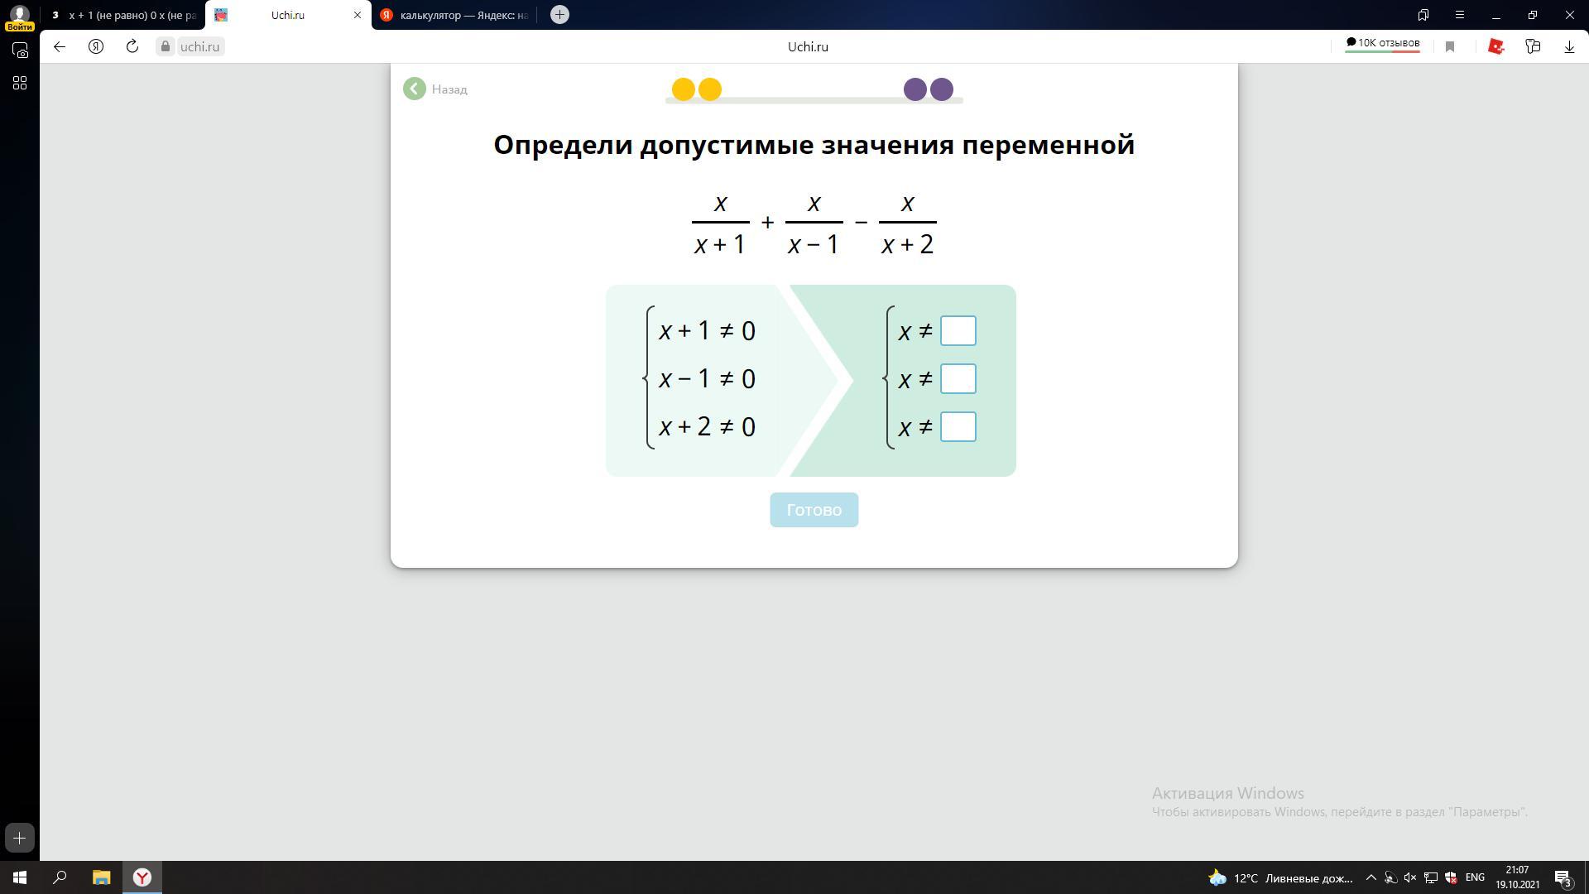Screen dimensions: 1589x894
Task: Select the second yellow progress dot
Action: [709, 89]
